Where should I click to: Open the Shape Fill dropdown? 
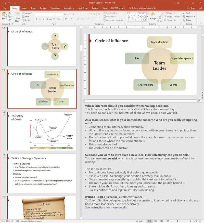[170, 13]
